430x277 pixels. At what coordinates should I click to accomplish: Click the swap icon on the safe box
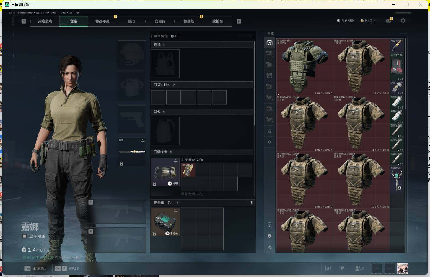pos(176,211)
